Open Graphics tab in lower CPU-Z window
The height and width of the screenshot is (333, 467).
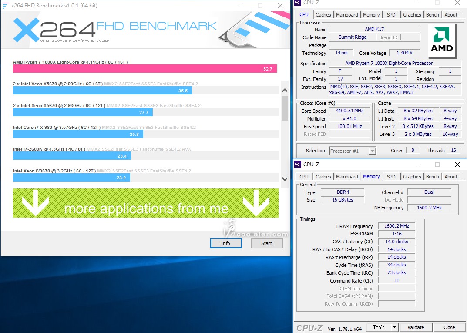[x=412, y=177]
